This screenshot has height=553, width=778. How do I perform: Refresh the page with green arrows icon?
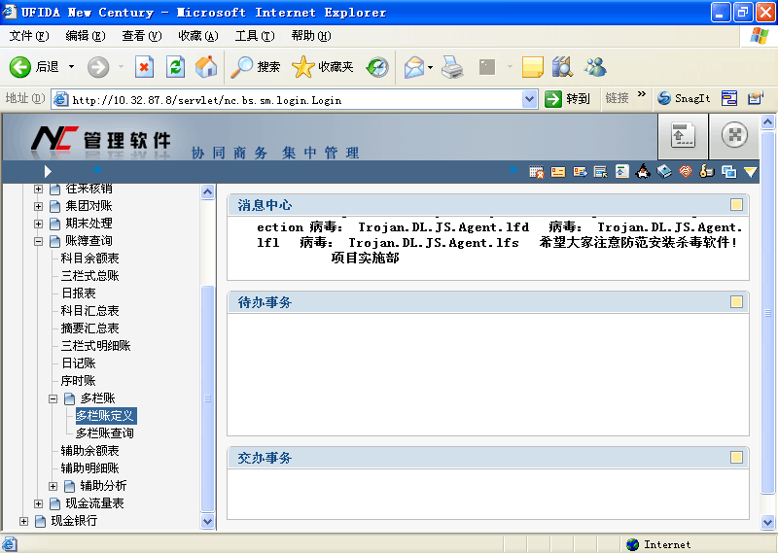click(176, 67)
